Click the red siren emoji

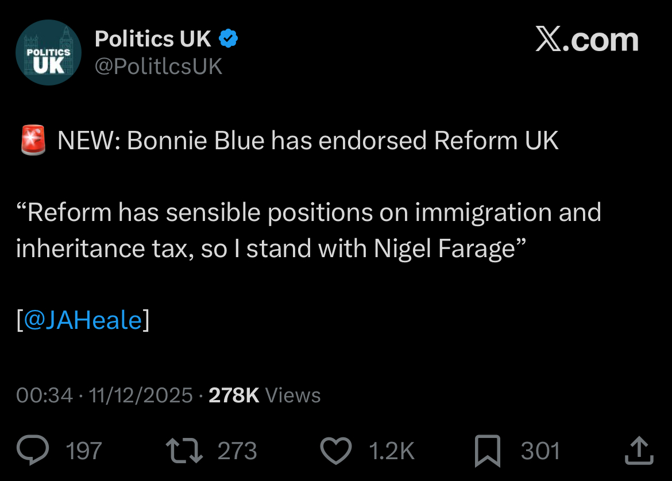pyautogui.click(x=33, y=141)
